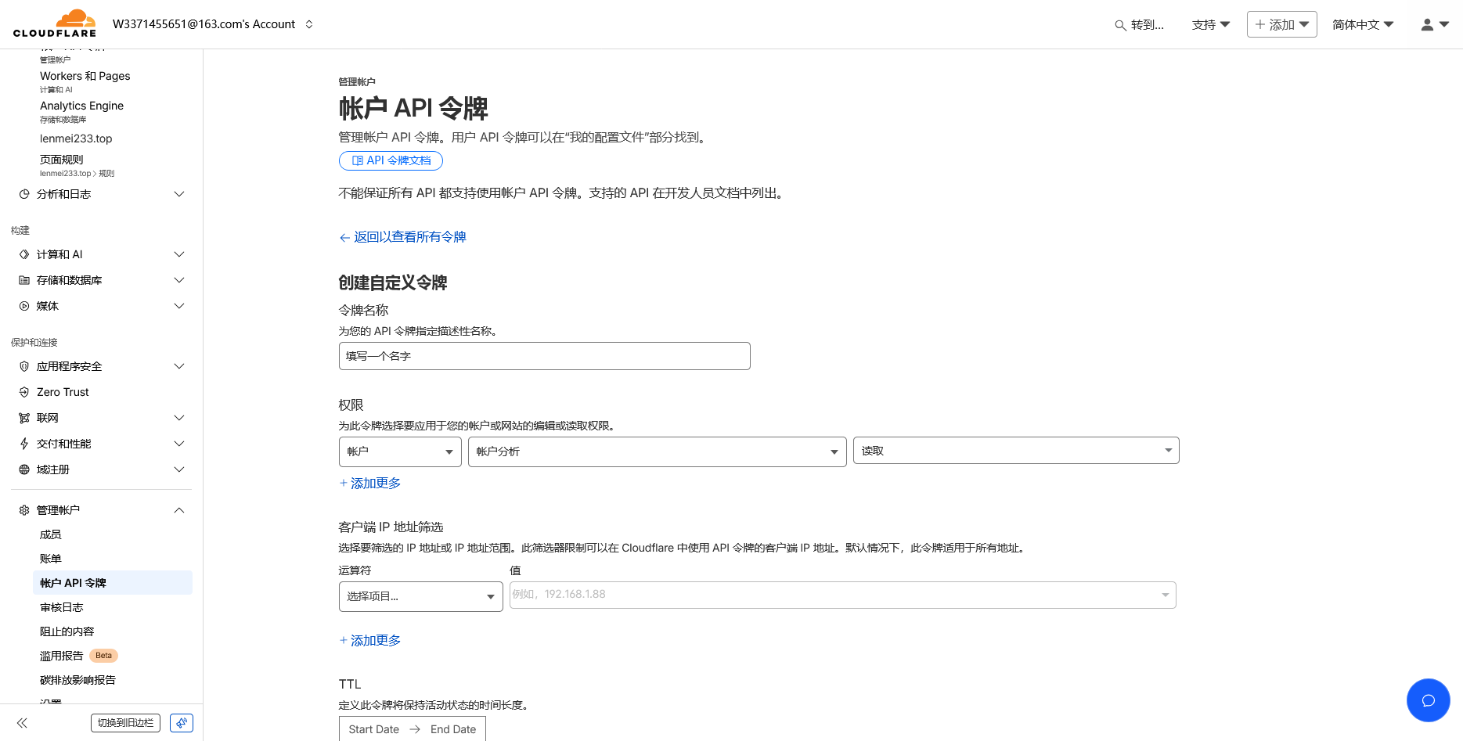Click the 分析和日志 pie chart icon
1463x741 pixels.
coord(23,194)
